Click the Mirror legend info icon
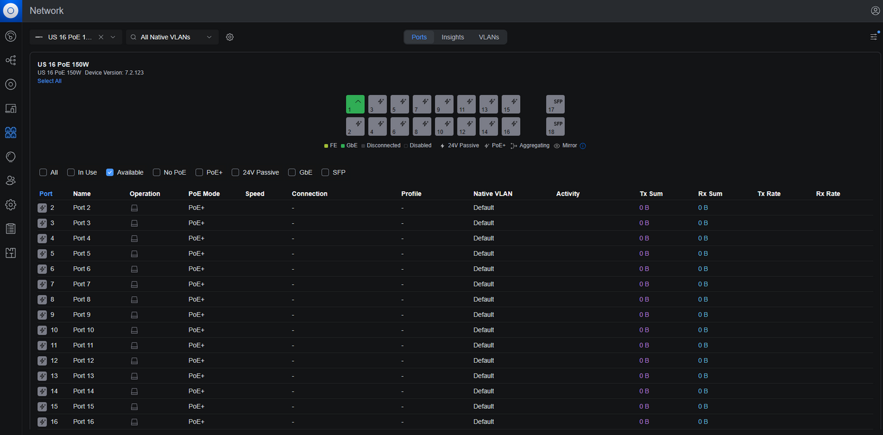Image resolution: width=883 pixels, height=435 pixels. 583,146
